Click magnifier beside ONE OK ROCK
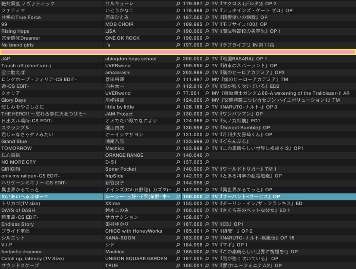The width and height of the screenshot is (356, 269). click(x=178, y=38)
